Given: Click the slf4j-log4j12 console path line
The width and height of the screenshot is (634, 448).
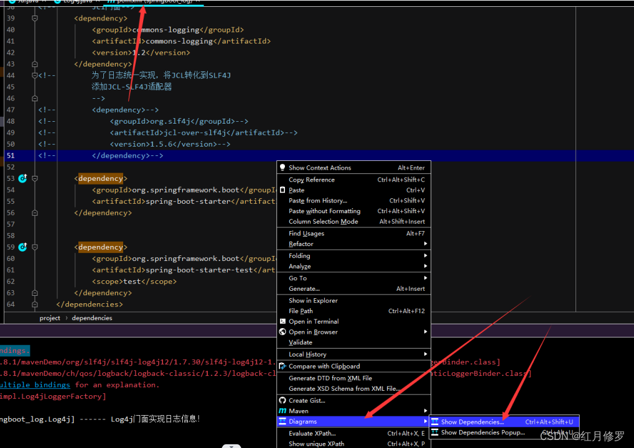Looking at the screenshot, I should (138, 362).
